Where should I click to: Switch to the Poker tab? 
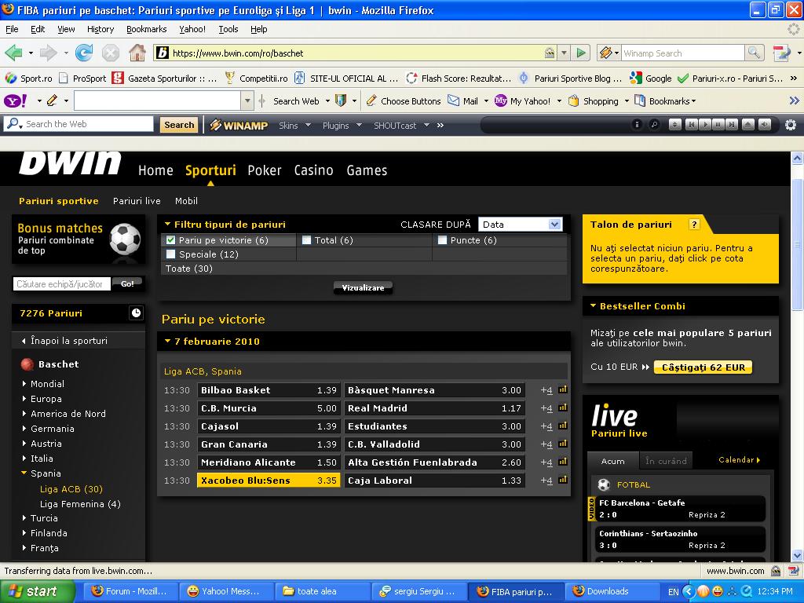[x=264, y=170]
